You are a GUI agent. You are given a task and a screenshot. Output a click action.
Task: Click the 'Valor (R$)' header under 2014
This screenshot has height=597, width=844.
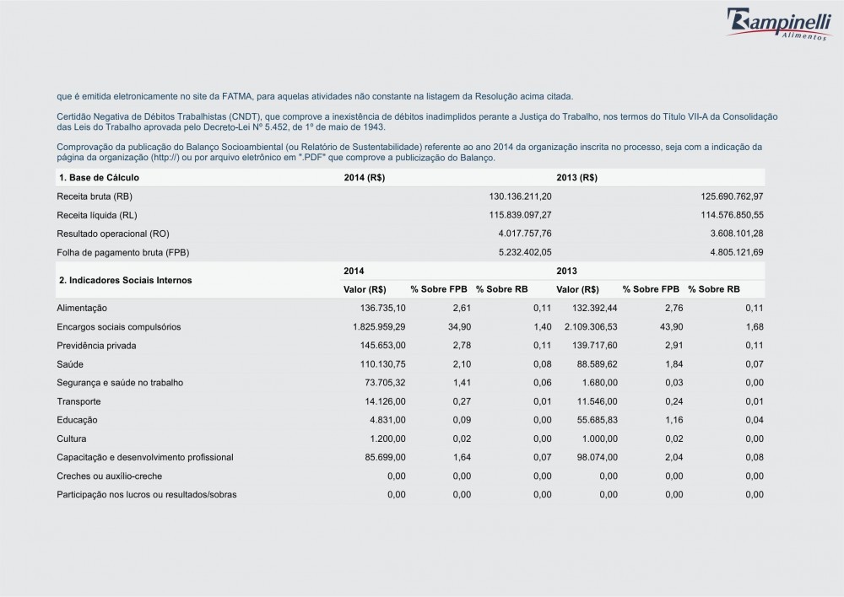[365, 289]
